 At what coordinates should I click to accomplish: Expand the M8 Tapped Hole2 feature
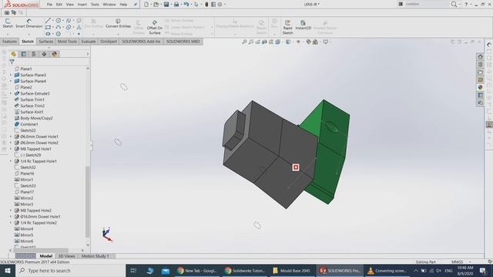(x=10, y=210)
